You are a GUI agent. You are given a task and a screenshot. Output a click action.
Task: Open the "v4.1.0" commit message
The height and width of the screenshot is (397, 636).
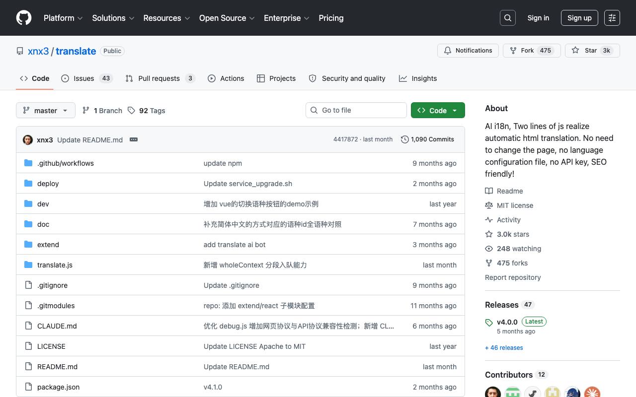[213, 387]
